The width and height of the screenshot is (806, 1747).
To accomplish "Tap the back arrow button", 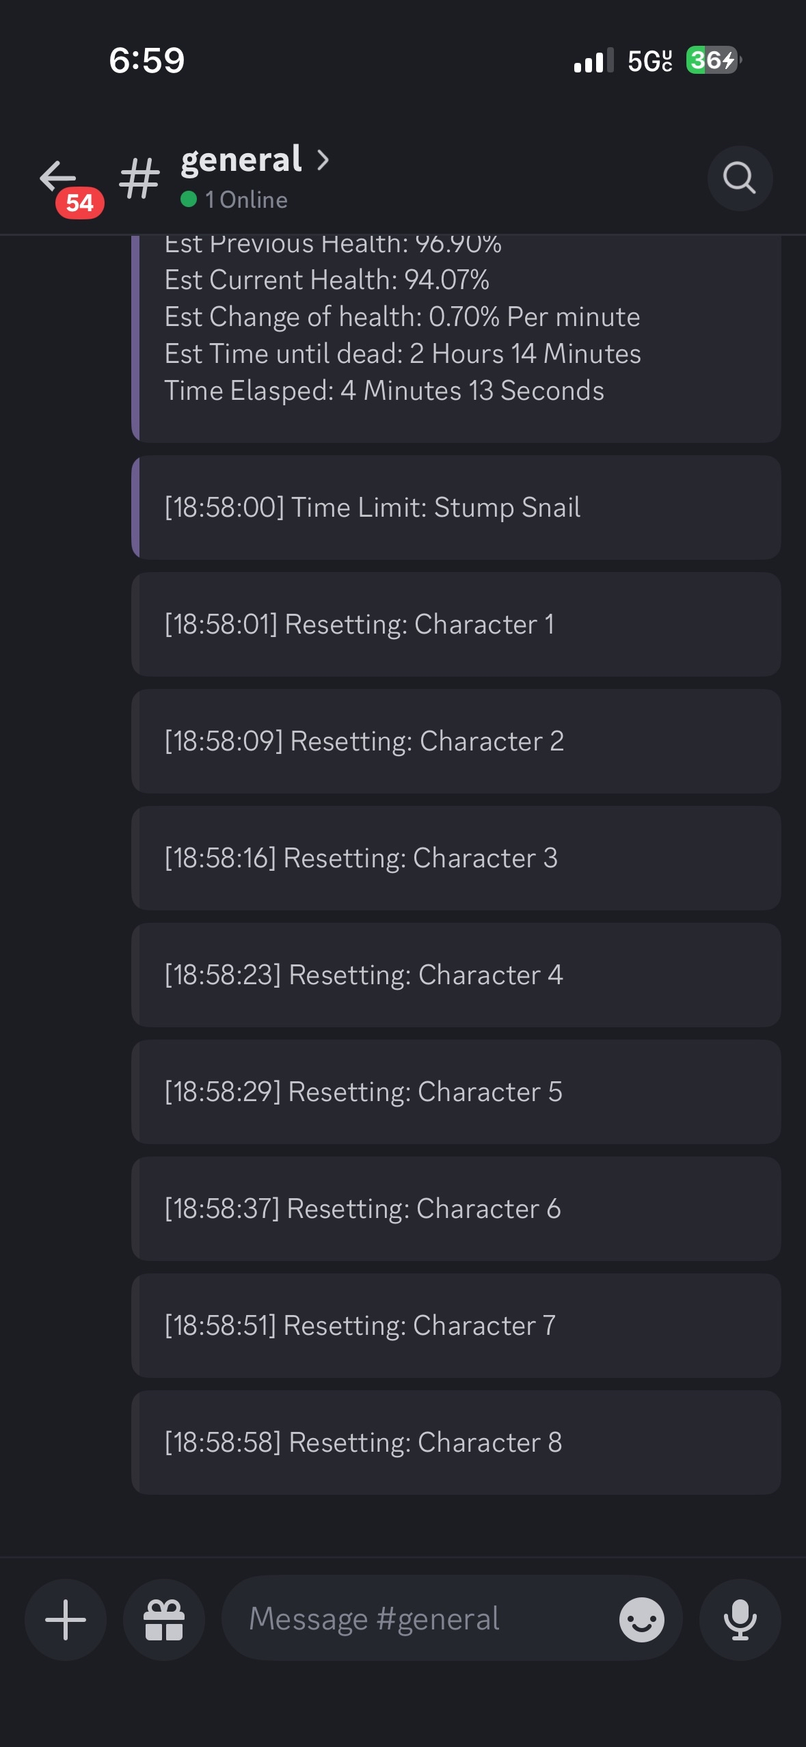I will tap(57, 176).
